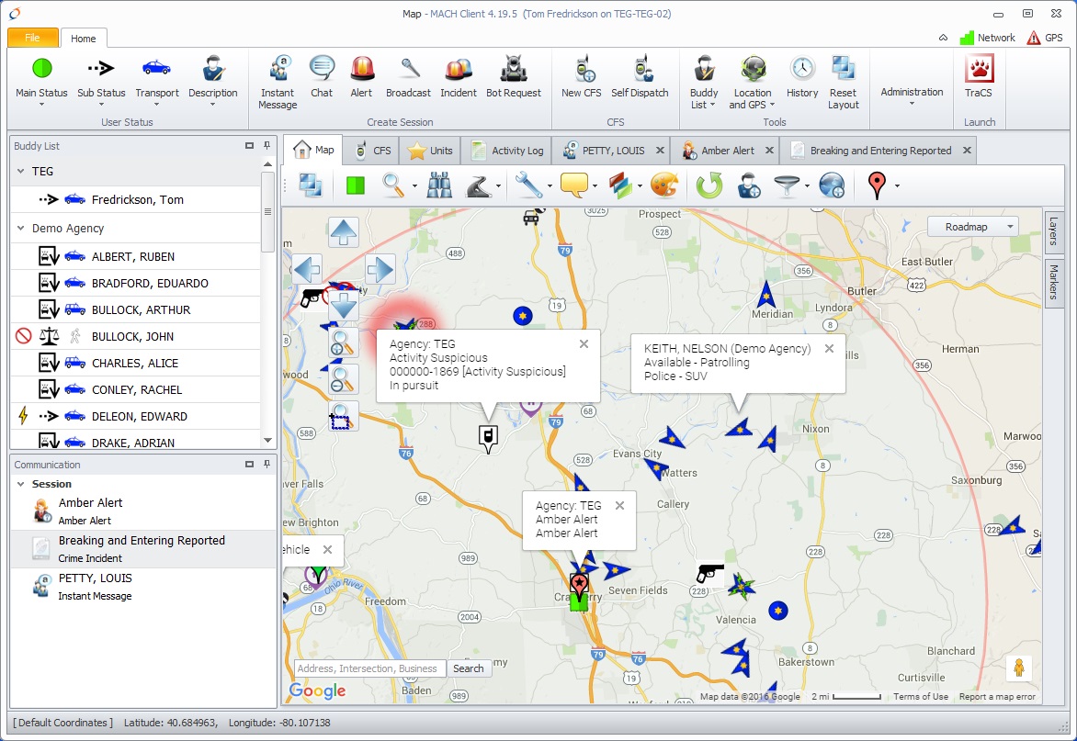Pan the map right with the arrow
1077x741 pixels.
click(x=380, y=269)
